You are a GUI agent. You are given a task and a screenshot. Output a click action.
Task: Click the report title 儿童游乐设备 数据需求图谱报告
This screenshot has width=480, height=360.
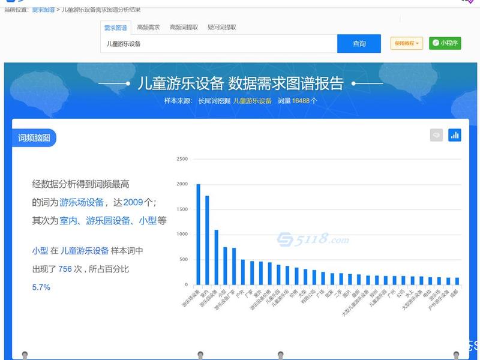(x=241, y=83)
